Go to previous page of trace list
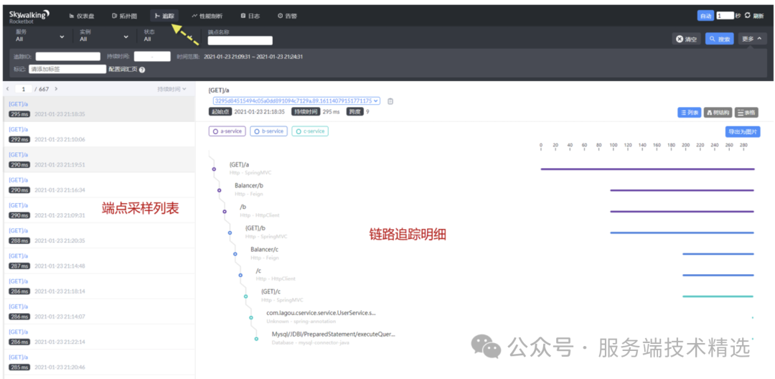The image size is (775, 379). tap(7, 89)
